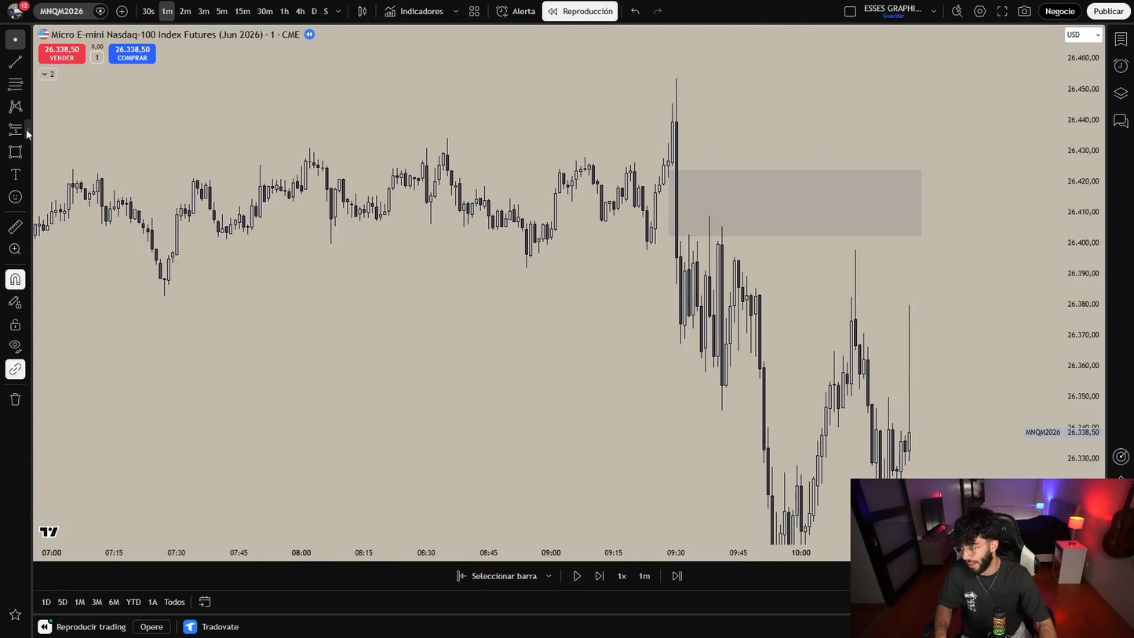
Task: Change the 1x replay speed
Action: (622, 576)
